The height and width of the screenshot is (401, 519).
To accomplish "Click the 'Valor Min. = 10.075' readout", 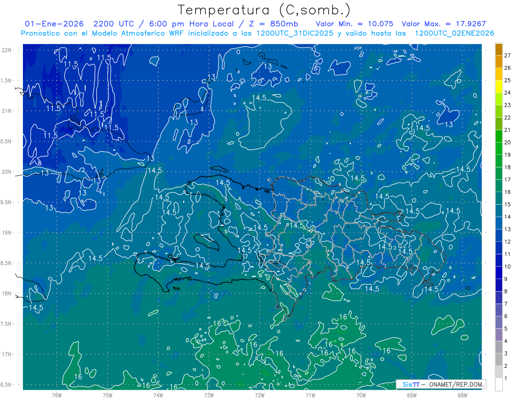I will 355,24.
